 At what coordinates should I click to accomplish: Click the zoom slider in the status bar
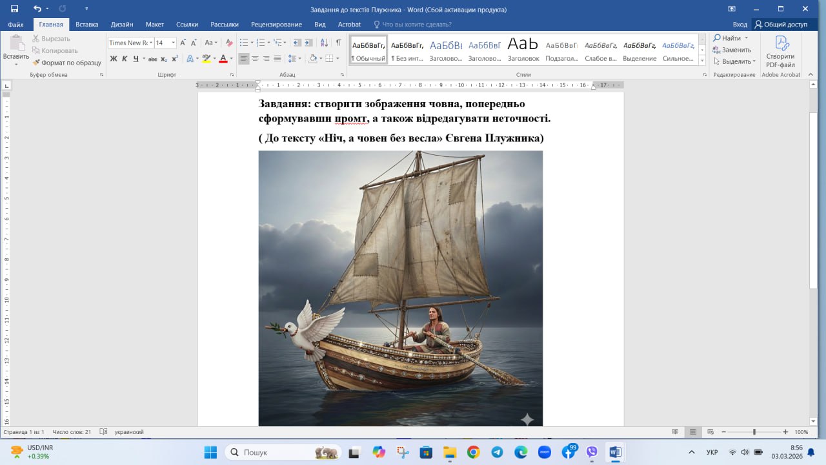(x=754, y=431)
